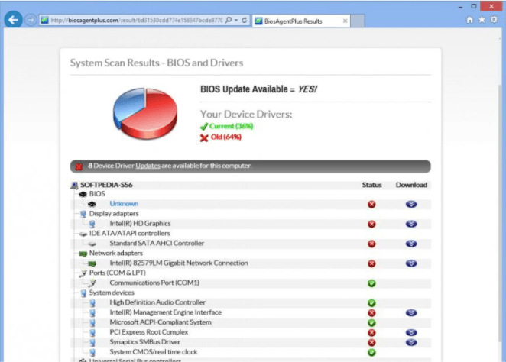Select IDE ATA/ATAPI controllers category
506x362 pixels.
point(129,233)
